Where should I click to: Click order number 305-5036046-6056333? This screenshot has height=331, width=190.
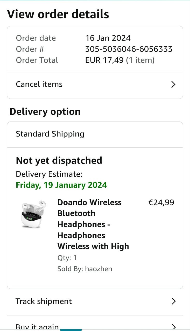[x=129, y=49]
